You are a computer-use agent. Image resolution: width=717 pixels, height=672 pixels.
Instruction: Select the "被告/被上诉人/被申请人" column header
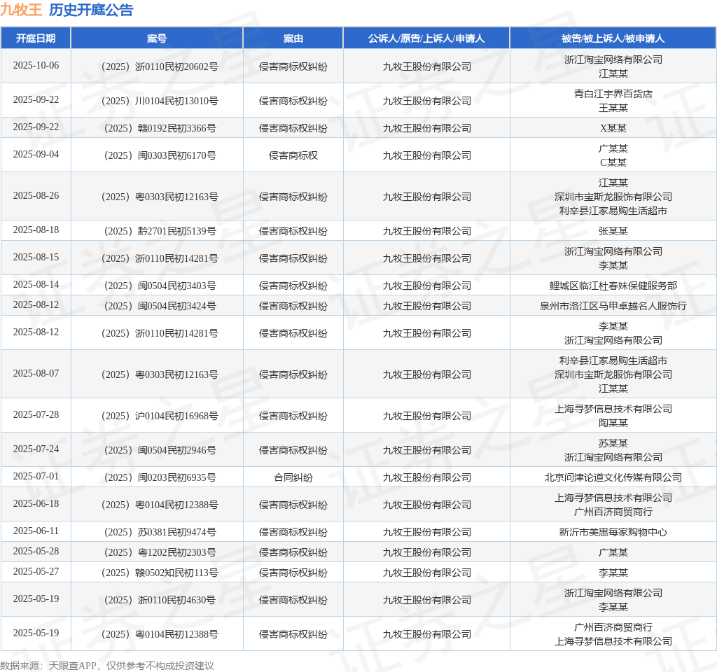(x=613, y=38)
